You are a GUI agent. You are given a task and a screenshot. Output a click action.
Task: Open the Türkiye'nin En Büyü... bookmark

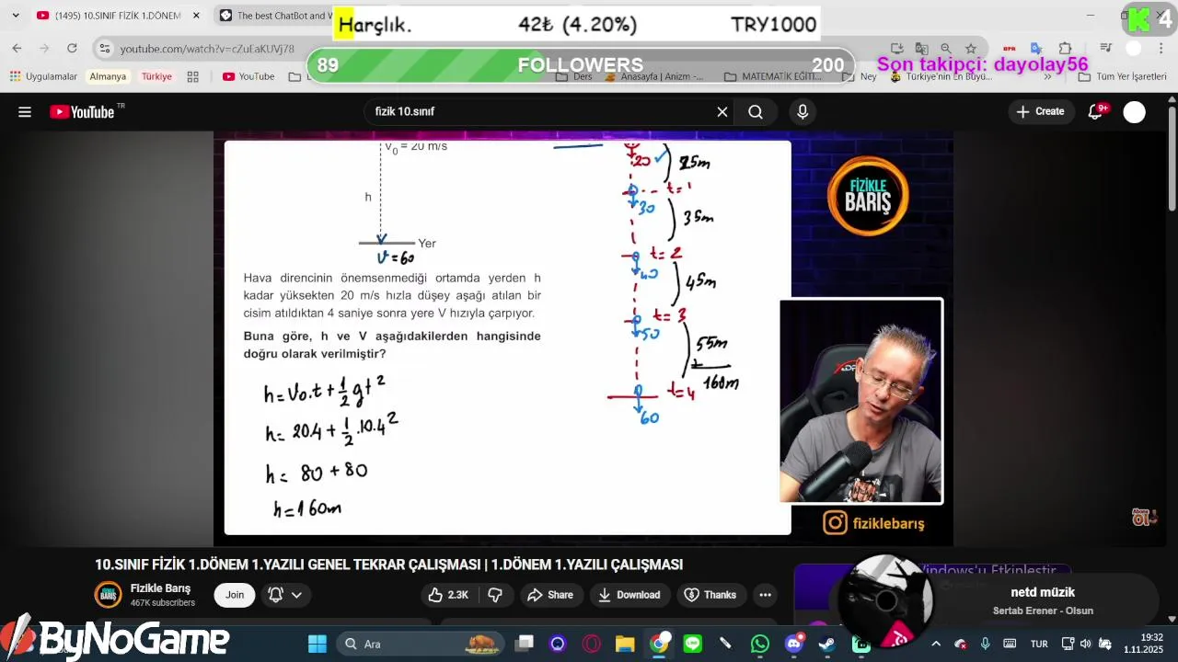(x=941, y=76)
